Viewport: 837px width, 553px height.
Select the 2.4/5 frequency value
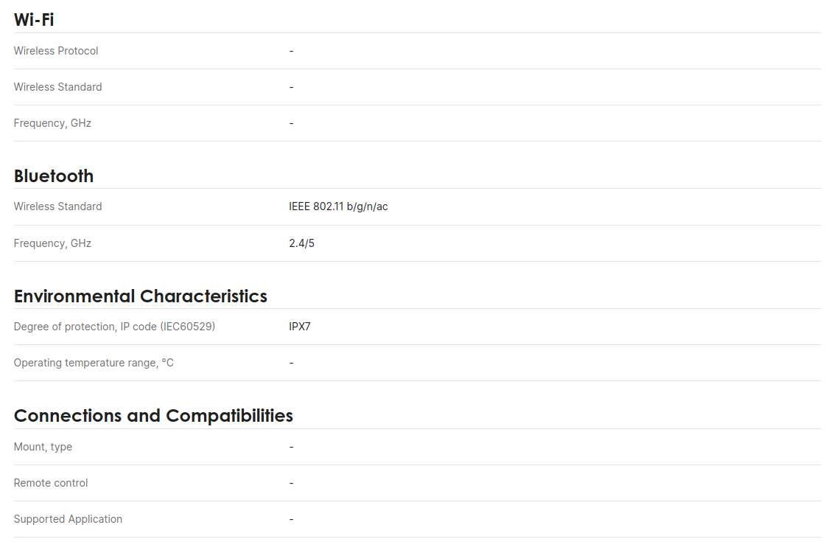[301, 243]
